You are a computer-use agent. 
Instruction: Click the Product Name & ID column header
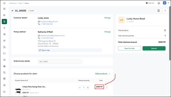pyautogui.click(x=21, y=80)
